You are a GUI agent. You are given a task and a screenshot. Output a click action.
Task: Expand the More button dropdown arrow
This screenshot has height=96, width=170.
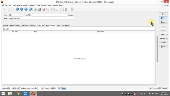coord(167,34)
